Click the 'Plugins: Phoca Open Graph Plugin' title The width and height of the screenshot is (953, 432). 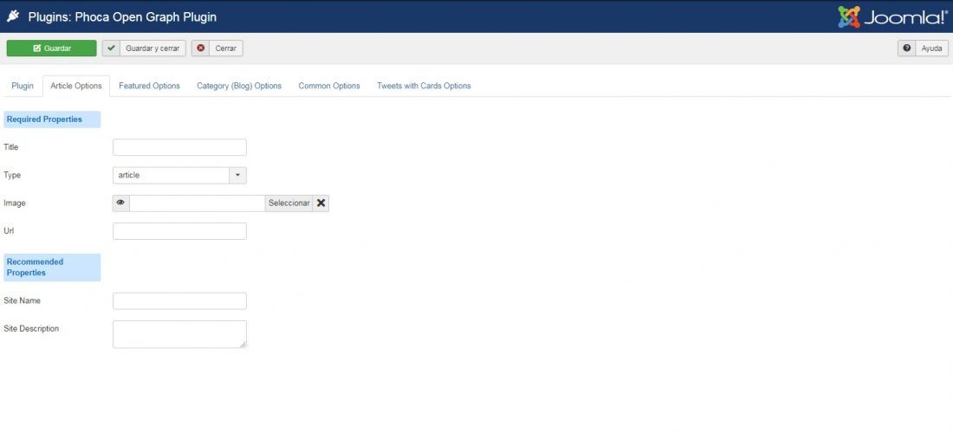point(122,17)
